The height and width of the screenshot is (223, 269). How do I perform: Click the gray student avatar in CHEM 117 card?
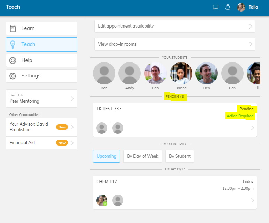tap(118, 200)
